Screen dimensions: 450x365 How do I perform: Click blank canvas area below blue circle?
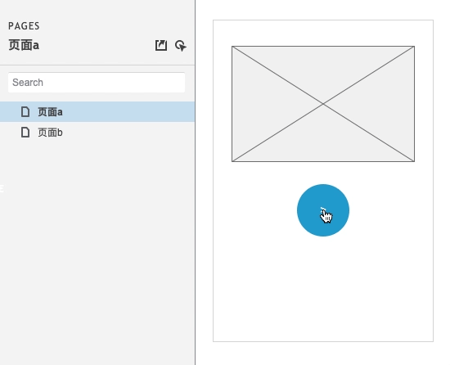[323, 287]
